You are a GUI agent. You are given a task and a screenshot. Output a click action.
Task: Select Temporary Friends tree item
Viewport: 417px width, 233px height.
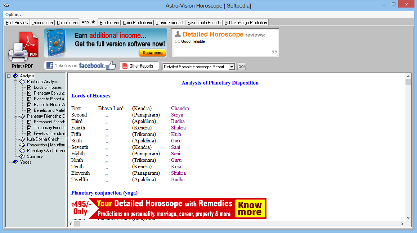[49, 128]
